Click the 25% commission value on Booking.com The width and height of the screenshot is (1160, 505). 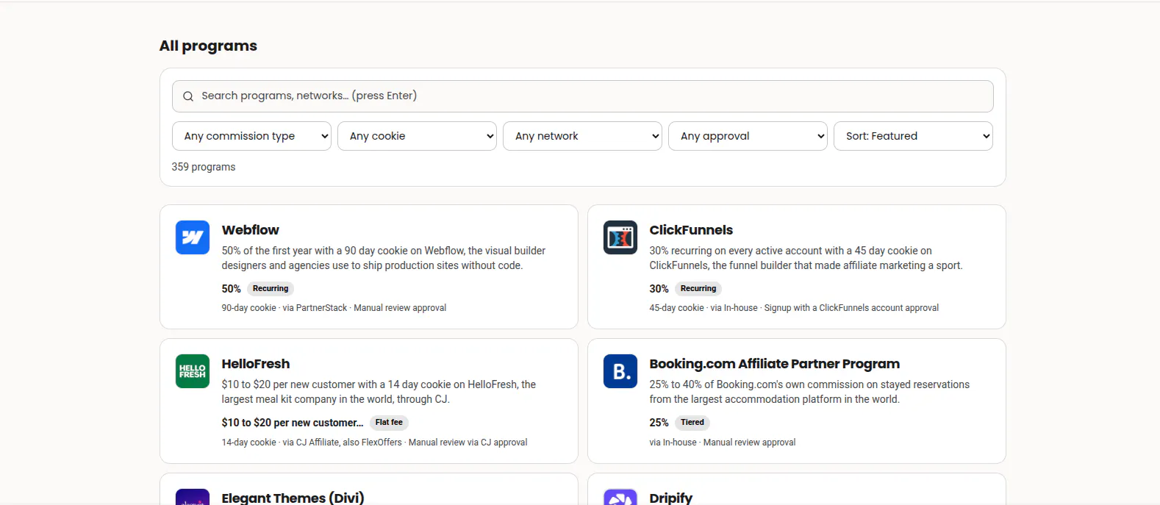point(659,423)
